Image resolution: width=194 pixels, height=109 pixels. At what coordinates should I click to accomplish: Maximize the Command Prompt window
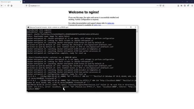(x=131, y=27)
